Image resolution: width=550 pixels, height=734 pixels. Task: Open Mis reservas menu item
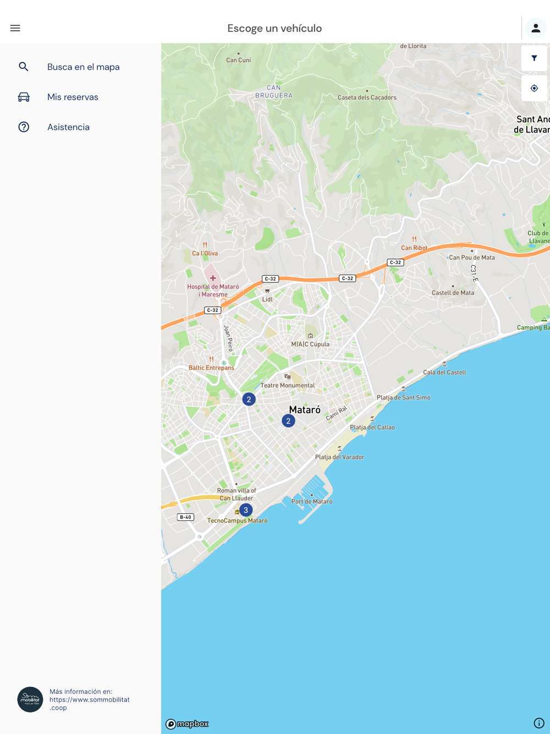[73, 97]
